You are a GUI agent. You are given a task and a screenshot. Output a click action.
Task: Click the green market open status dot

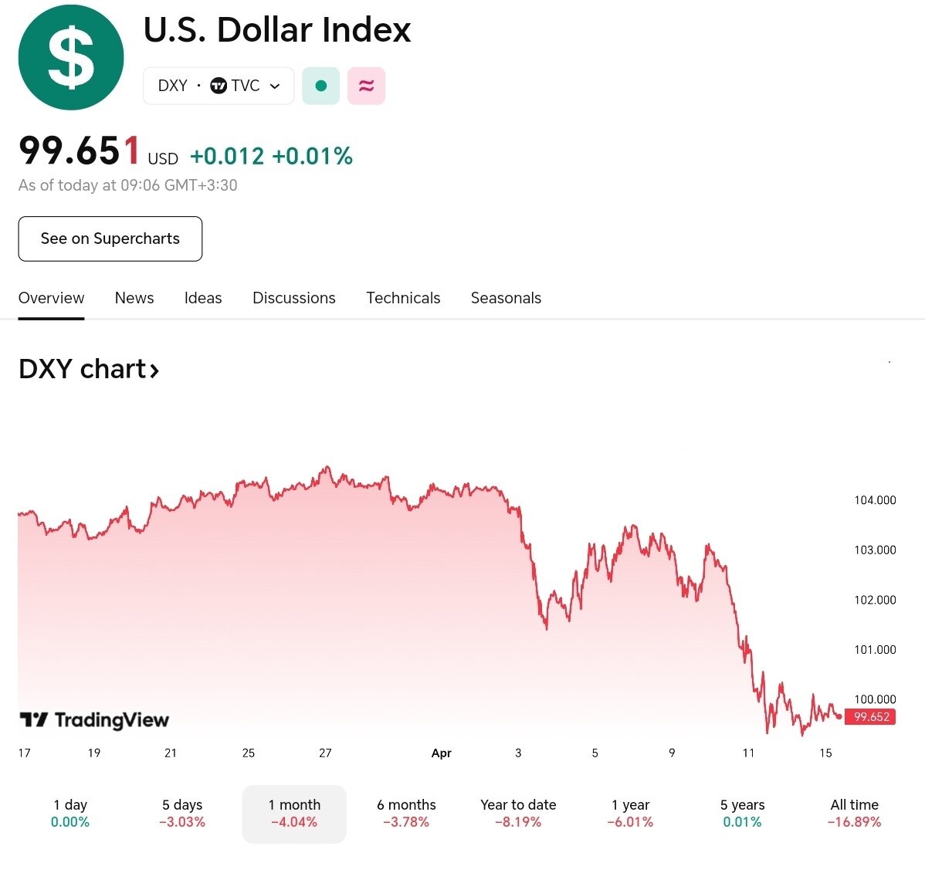pos(321,86)
